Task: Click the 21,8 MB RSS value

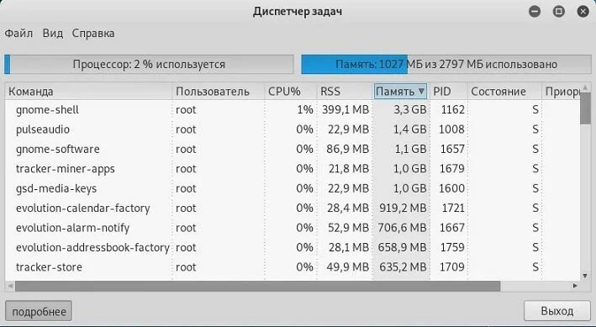Action: 349,169
